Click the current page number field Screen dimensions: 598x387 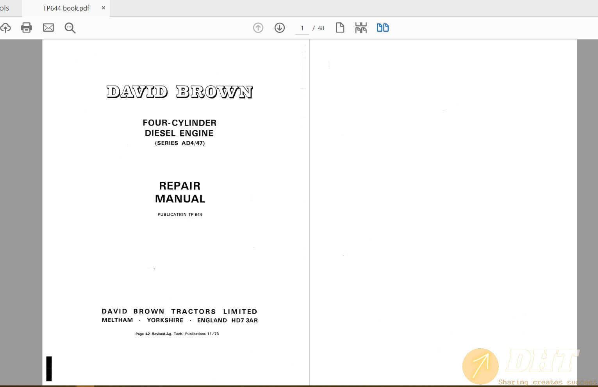click(x=302, y=28)
